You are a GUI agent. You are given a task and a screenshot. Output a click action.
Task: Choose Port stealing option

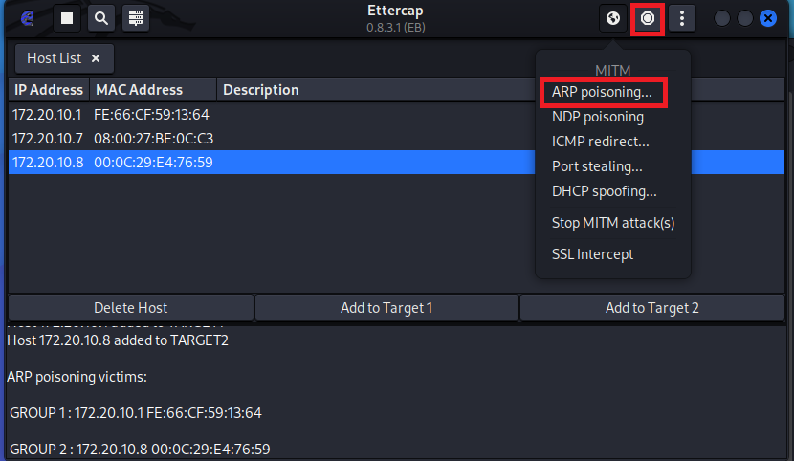[x=597, y=166]
